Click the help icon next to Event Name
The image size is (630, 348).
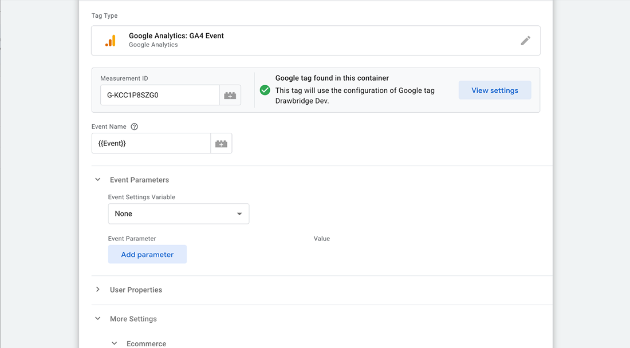135,126
